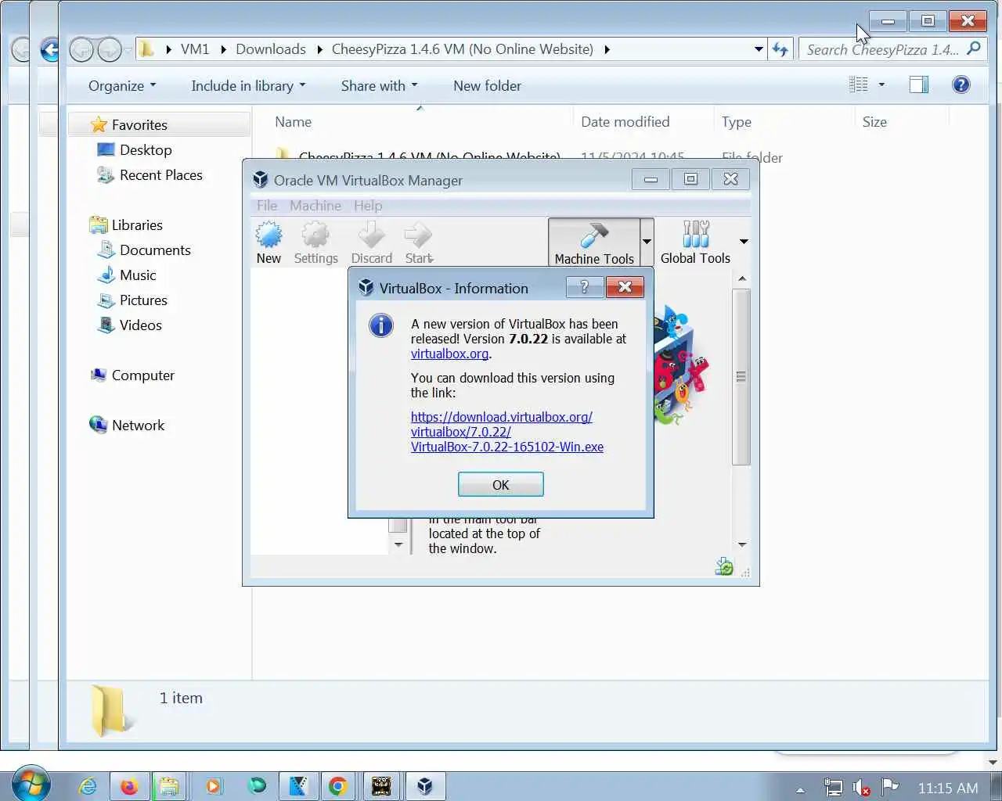Expand the arrow after the CheesyPizza breadcrumb
1002x801 pixels.
point(607,49)
